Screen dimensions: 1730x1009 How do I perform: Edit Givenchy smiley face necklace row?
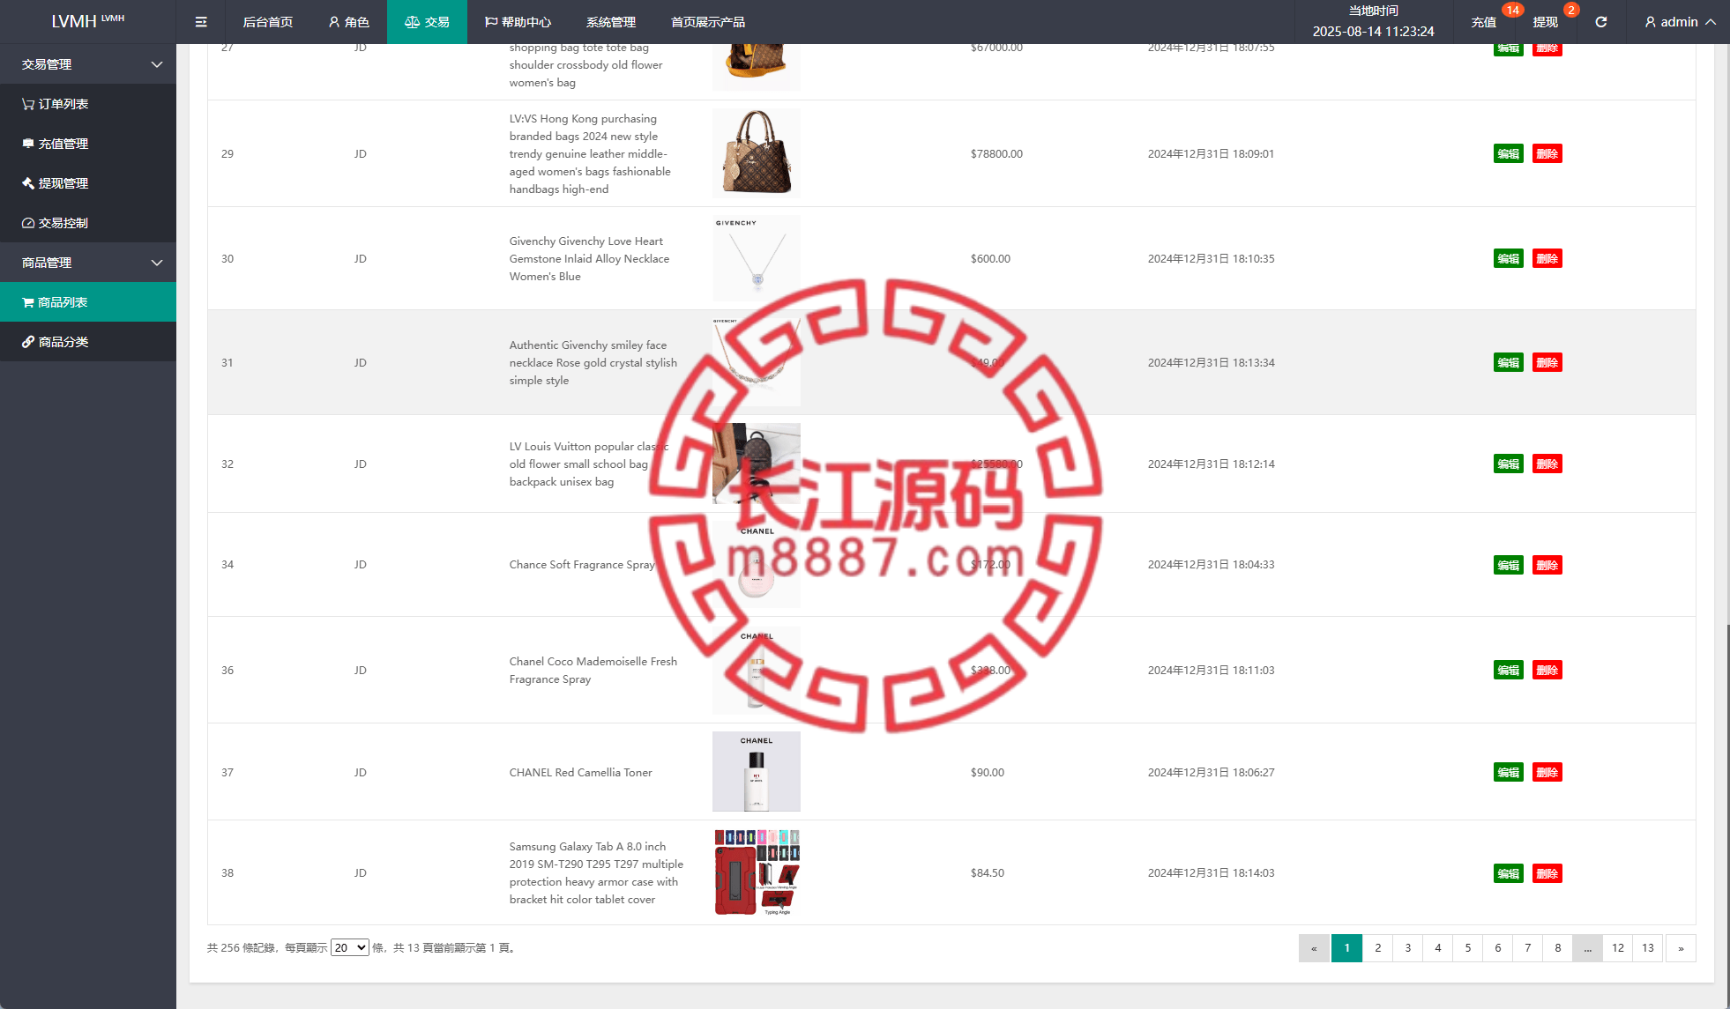[x=1509, y=362]
